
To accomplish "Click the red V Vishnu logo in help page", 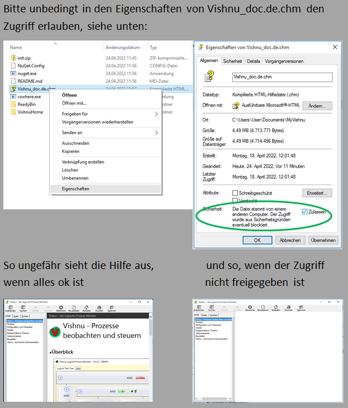I will pos(55,332).
